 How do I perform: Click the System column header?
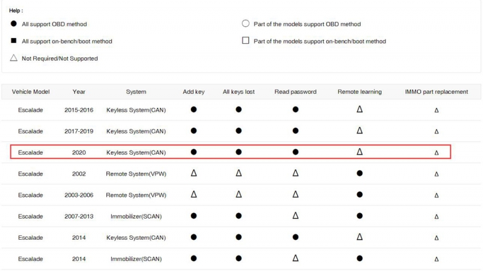(136, 92)
